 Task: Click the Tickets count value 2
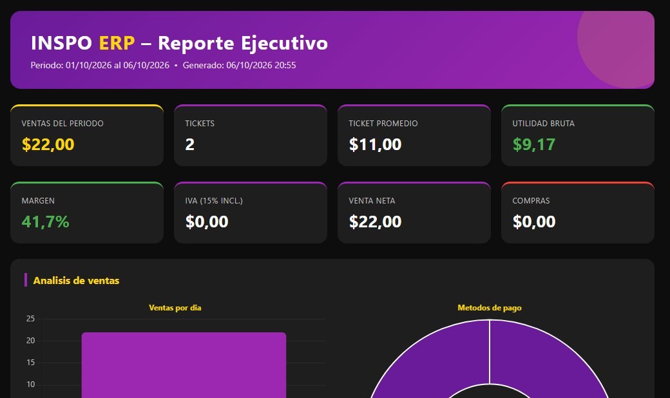(x=189, y=144)
